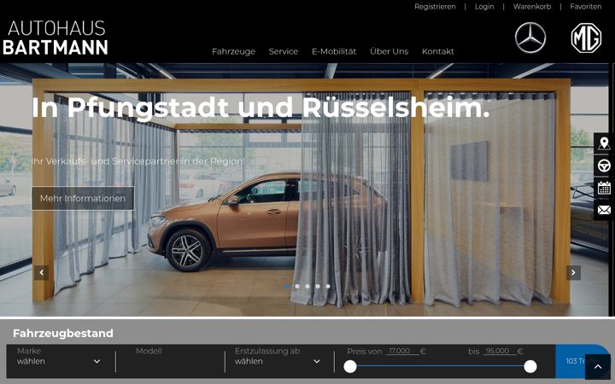Click the scroll-to-top arrow button

click(598, 367)
